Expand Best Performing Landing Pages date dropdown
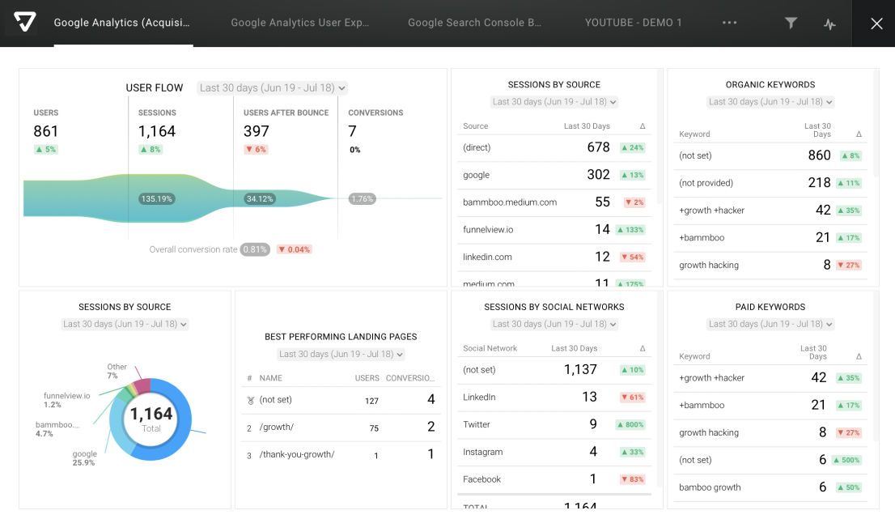Viewport: 895px width, 519px height. coord(341,354)
